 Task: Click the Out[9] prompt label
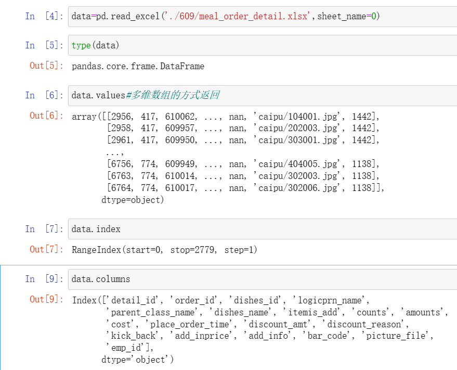(47, 299)
